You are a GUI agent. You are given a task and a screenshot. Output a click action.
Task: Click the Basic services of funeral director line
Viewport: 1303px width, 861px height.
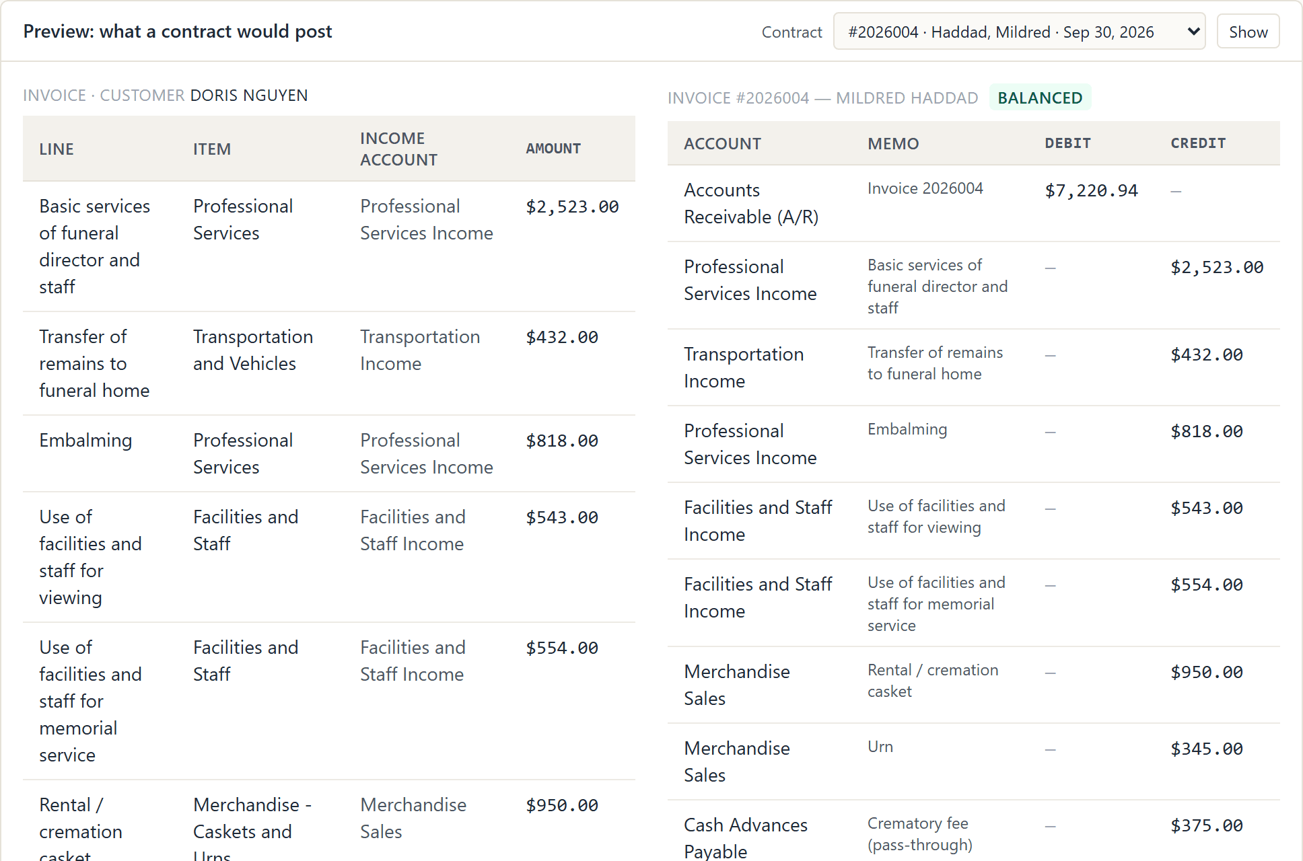click(x=94, y=246)
